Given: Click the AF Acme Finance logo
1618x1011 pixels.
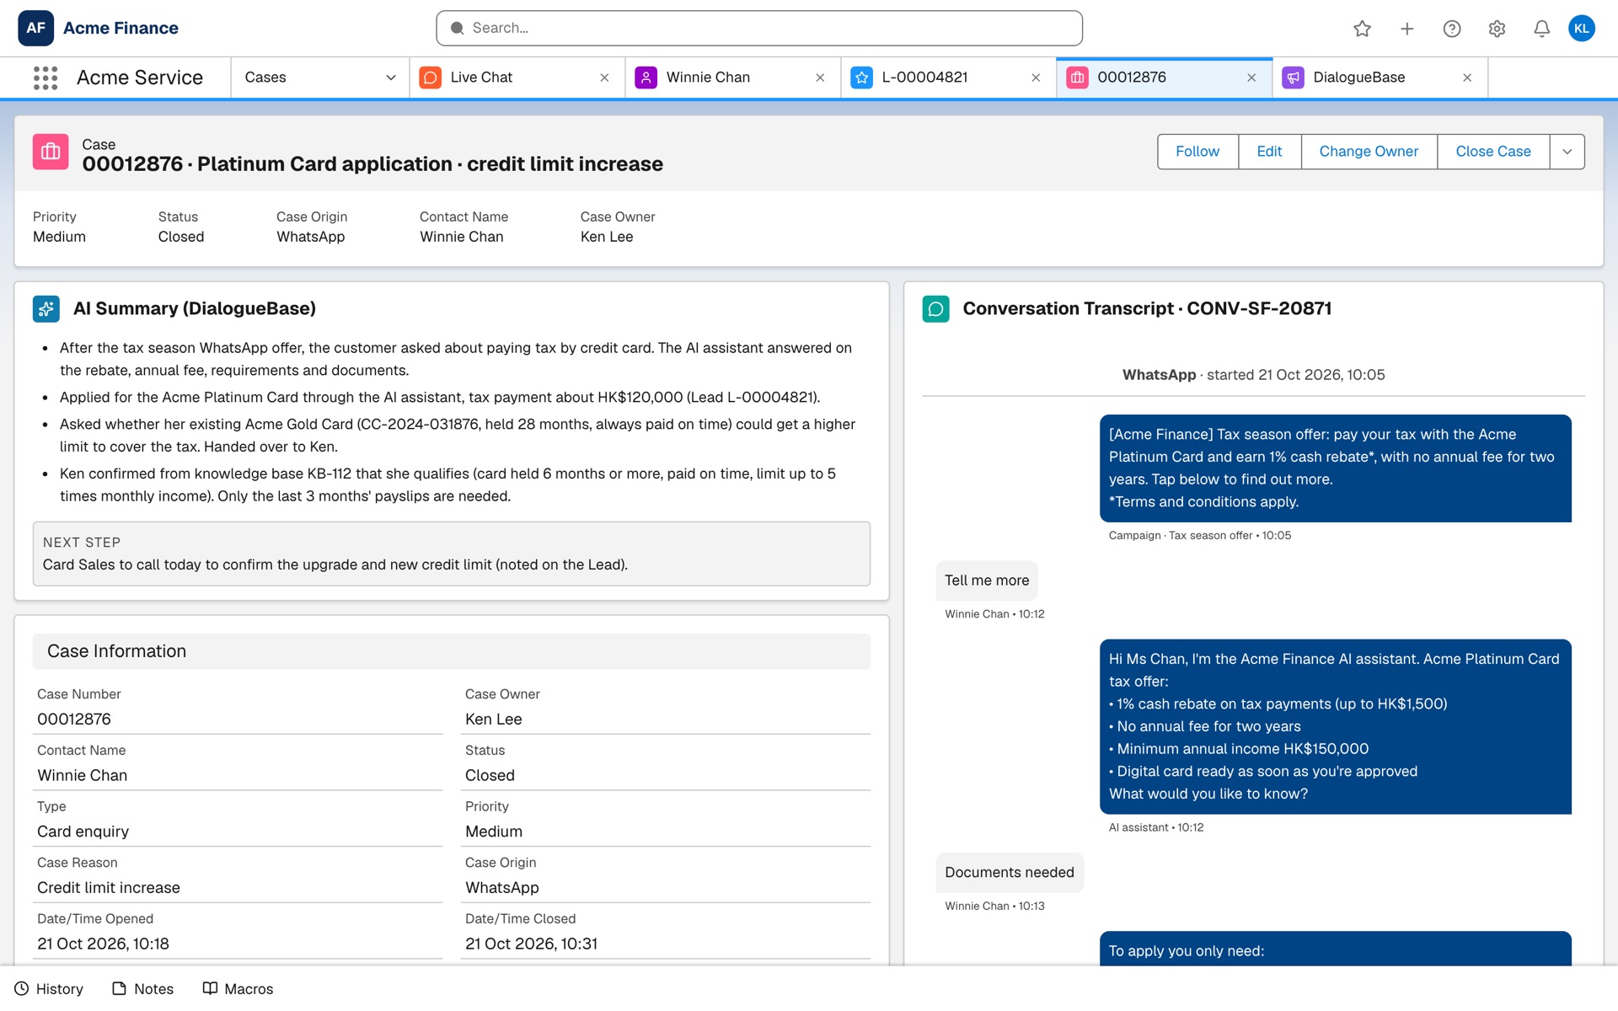Looking at the screenshot, I should pyautogui.click(x=35, y=28).
